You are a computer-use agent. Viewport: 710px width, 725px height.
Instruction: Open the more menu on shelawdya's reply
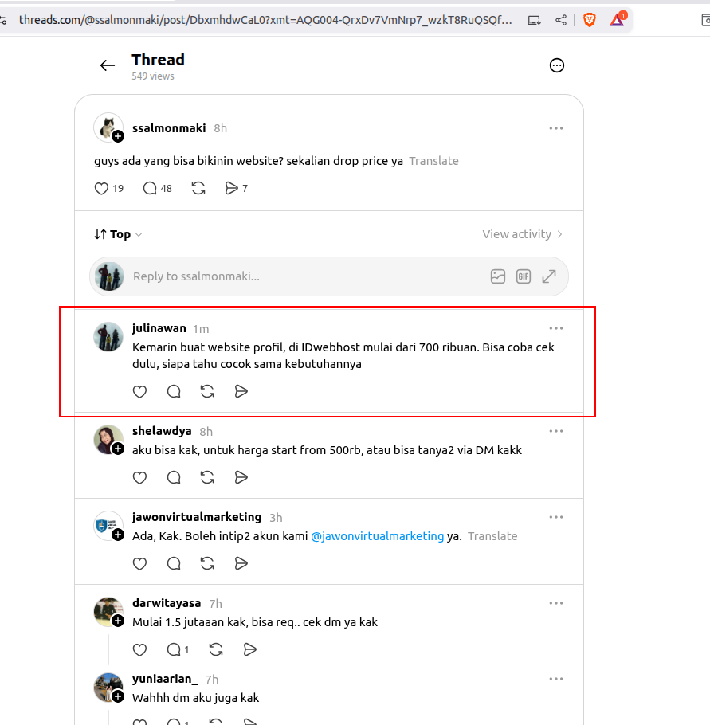click(556, 431)
